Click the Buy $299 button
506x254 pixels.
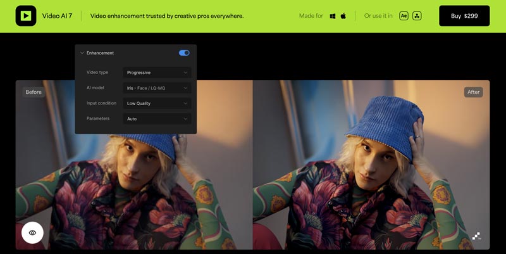coord(464,16)
